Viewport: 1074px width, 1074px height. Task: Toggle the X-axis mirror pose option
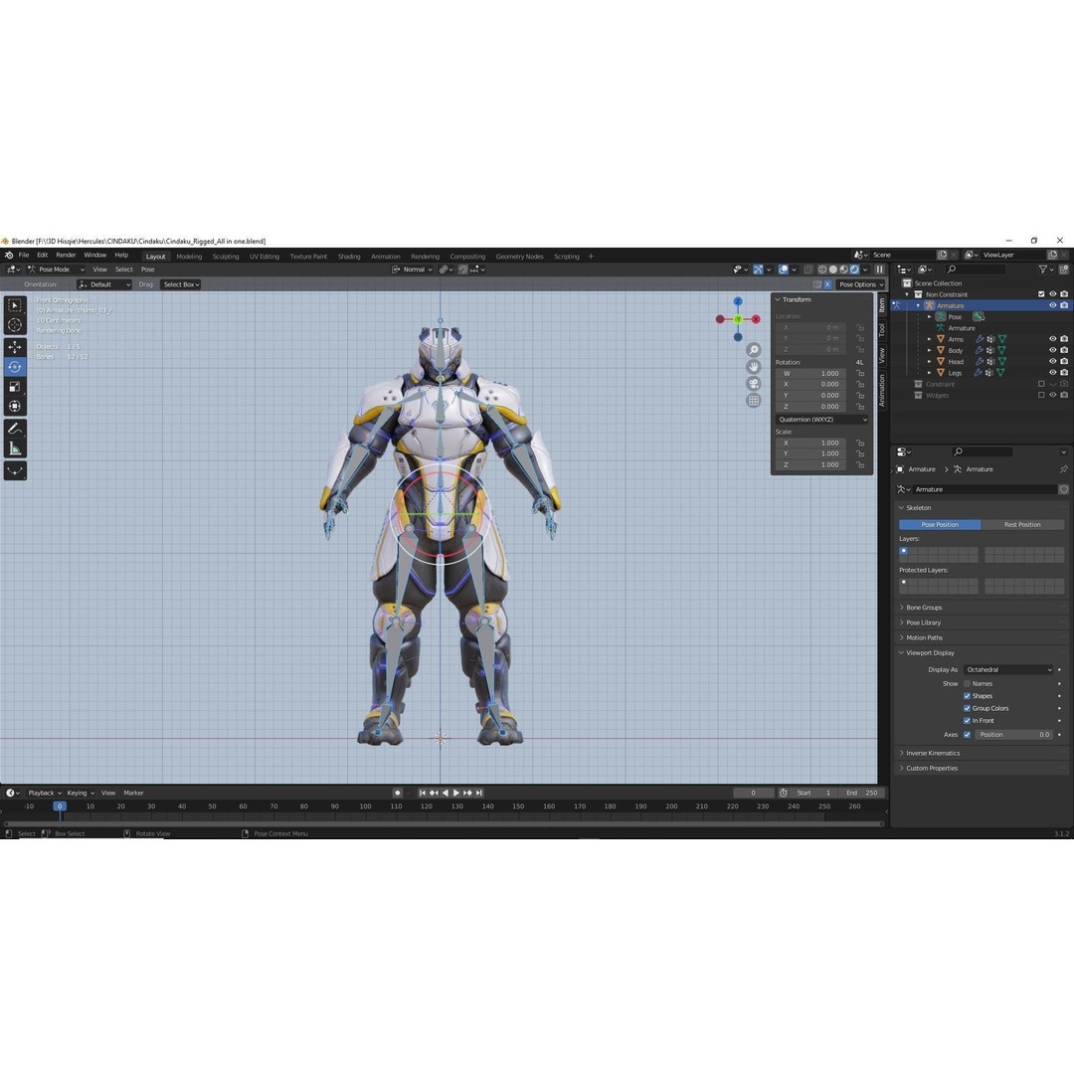[x=827, y=284]
